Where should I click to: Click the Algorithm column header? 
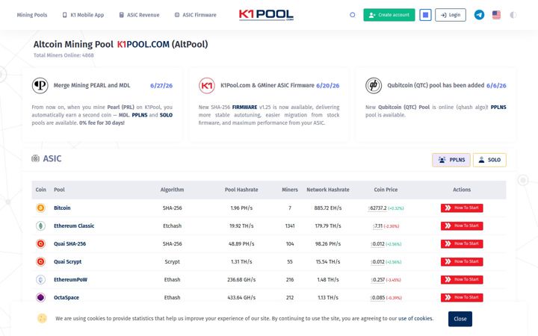tap(172, 190)
